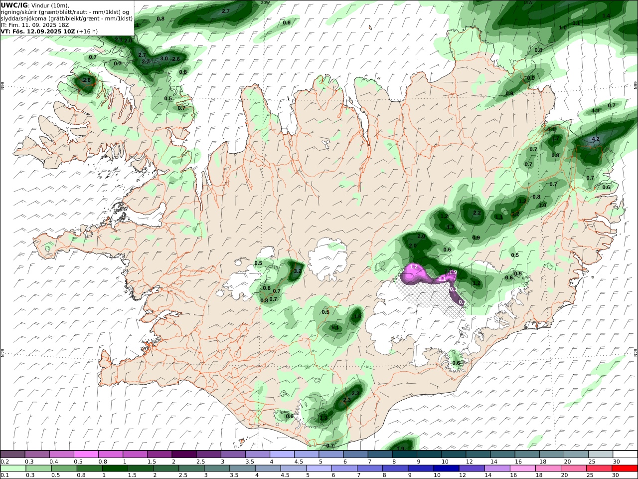This screenshot has height=479, width=638.
Task: Click the rigning/skúrir legend description line
Action: click(x=65, y=11)
